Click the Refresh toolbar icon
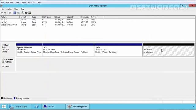 (x=23, y=13)
